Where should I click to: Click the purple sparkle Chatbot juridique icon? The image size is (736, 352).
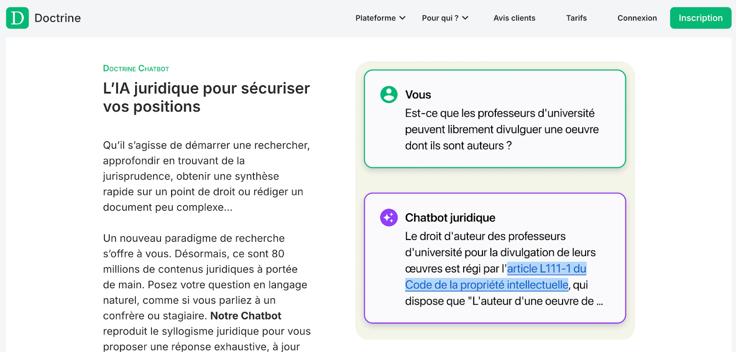coord(389,217)
